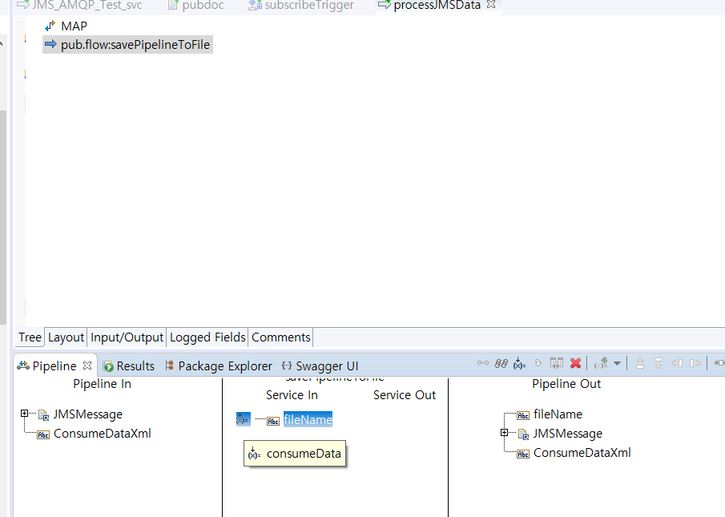Open the Package Explorer tab
This screenshot has height=517, width=725.
(x=224, y=366)
